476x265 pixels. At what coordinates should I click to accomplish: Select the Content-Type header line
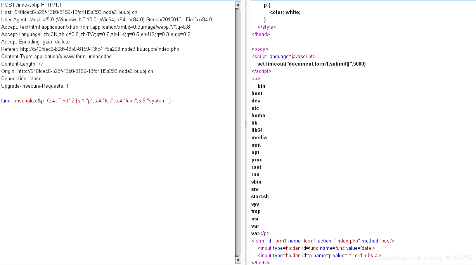click(56, 56)
